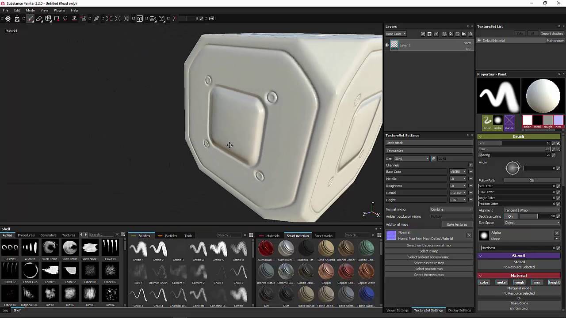Adjust the brush Flow slider
Screen dimensions: 566x318
pyautogui.click(x=515, y=149)
